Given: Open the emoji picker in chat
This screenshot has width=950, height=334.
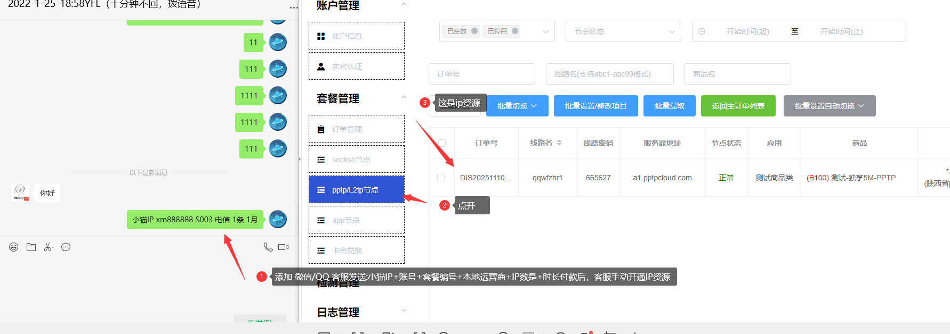Looking at the screenshot, I should click(14, 247).
